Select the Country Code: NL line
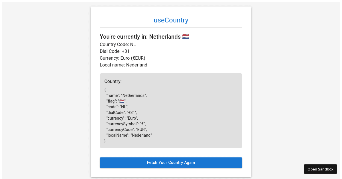The image size is (342, 179). [118, 44]
